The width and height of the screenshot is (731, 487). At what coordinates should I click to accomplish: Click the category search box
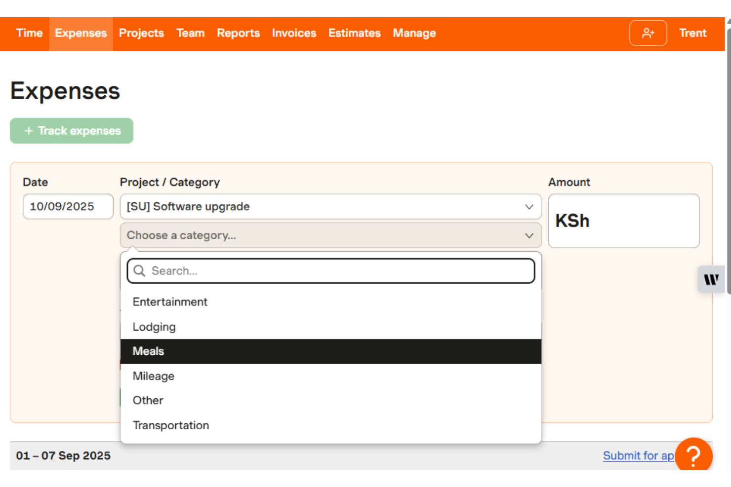(331, 270)
